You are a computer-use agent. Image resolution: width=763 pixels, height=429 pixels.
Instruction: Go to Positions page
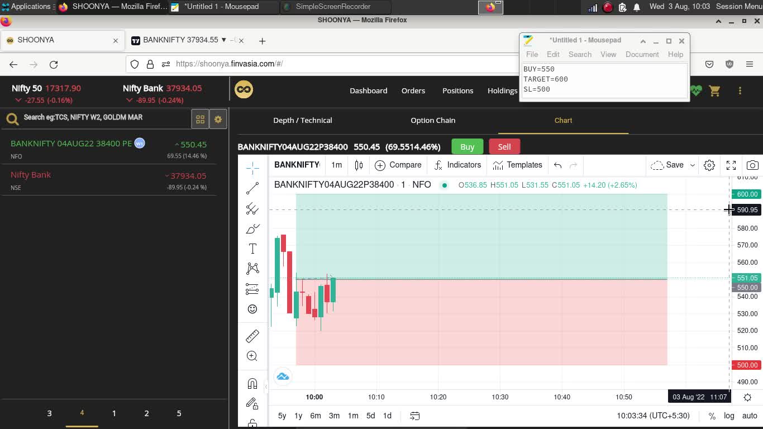pyautogui.click(x=457, y=90)
